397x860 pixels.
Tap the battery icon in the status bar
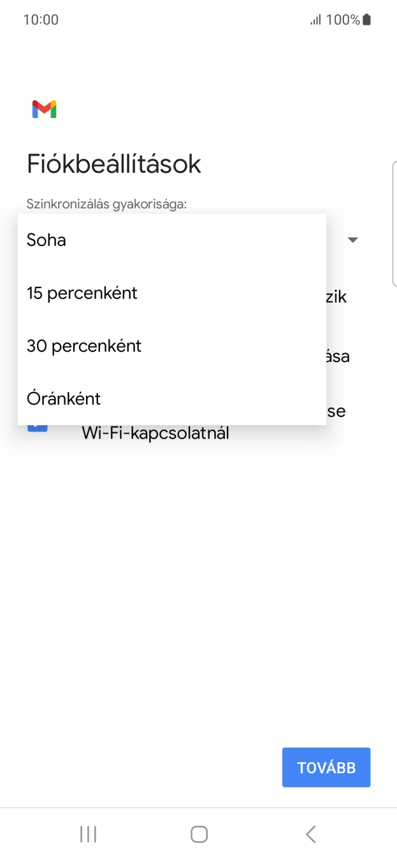click(366, 19)
